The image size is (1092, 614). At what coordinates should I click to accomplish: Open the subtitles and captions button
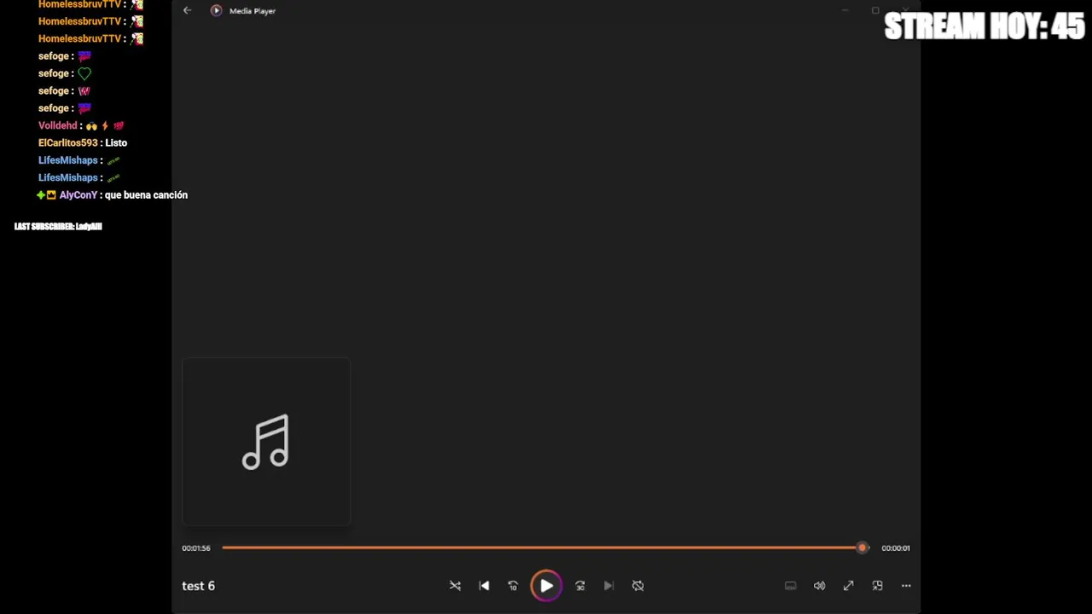pyautogui.click(x=790, y=586)
